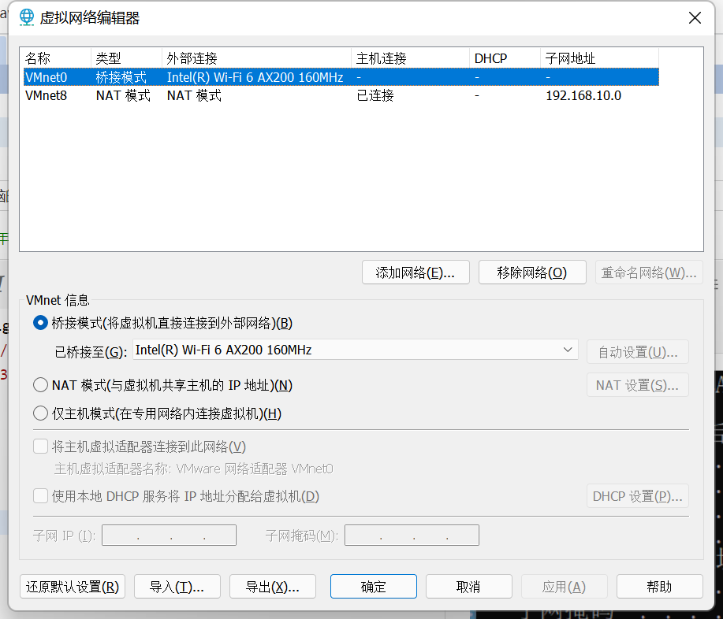Select the NAT 模式 radio button

coord(40,384)
